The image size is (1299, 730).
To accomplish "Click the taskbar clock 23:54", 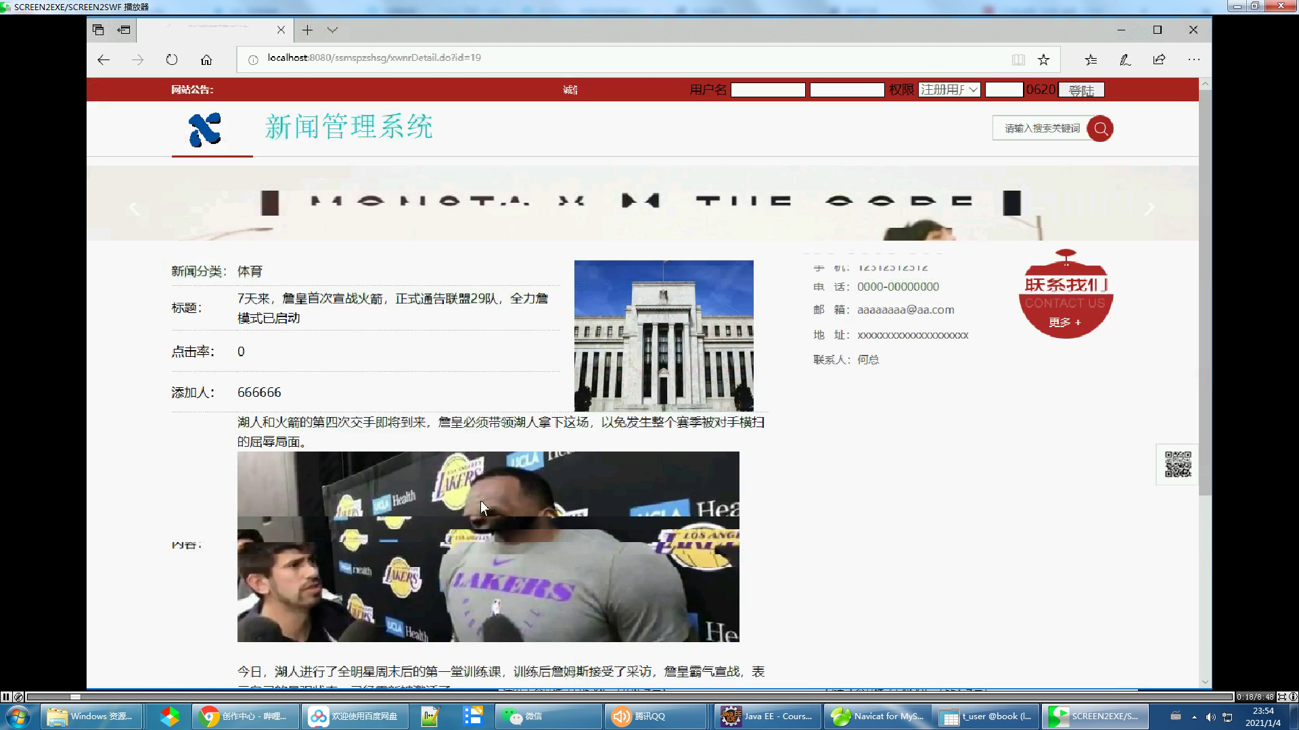I will [x=1263, y=711].
